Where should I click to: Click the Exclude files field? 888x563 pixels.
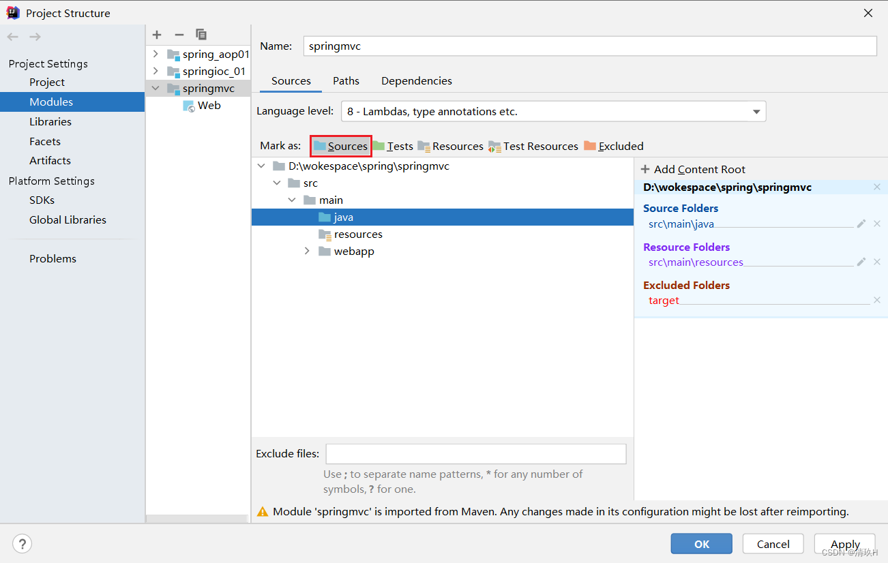pyautogui.click(x=476, y=454)
